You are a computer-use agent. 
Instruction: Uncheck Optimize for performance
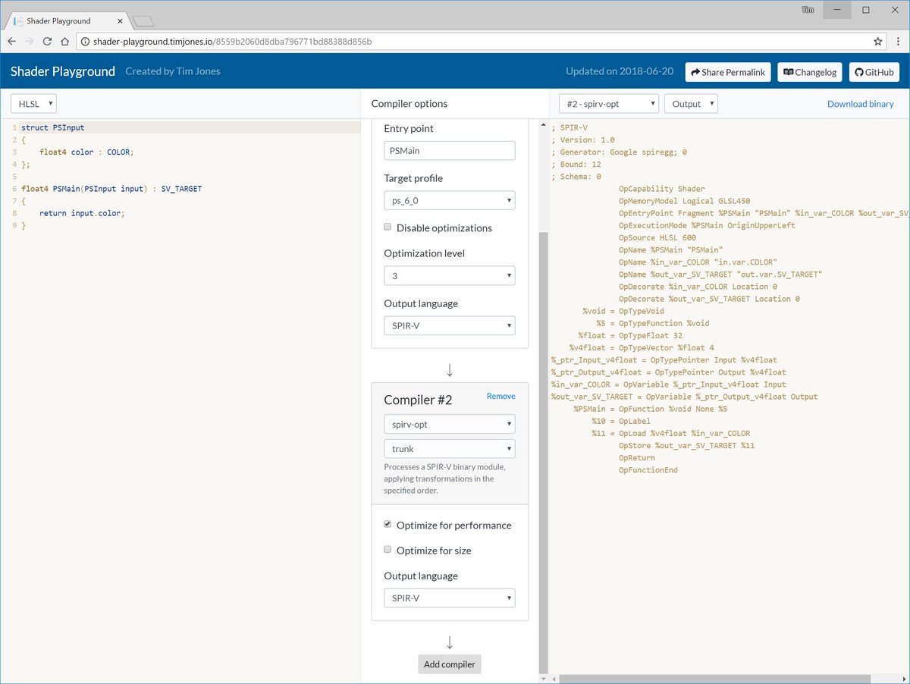[x=388, y=524]
